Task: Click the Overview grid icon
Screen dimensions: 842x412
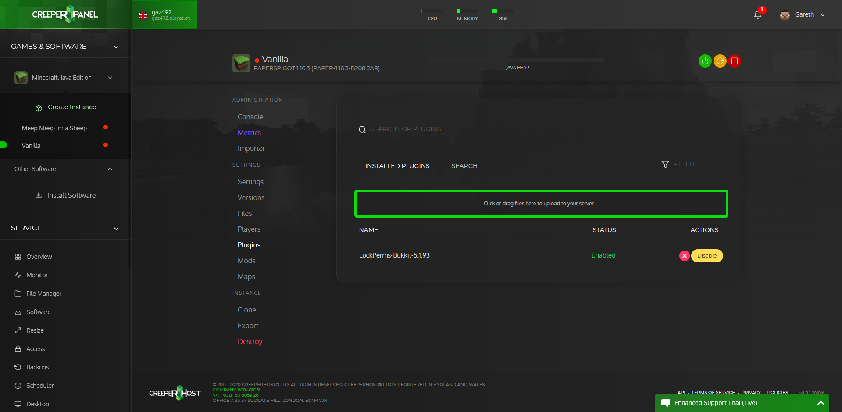Action: [18, 257]
